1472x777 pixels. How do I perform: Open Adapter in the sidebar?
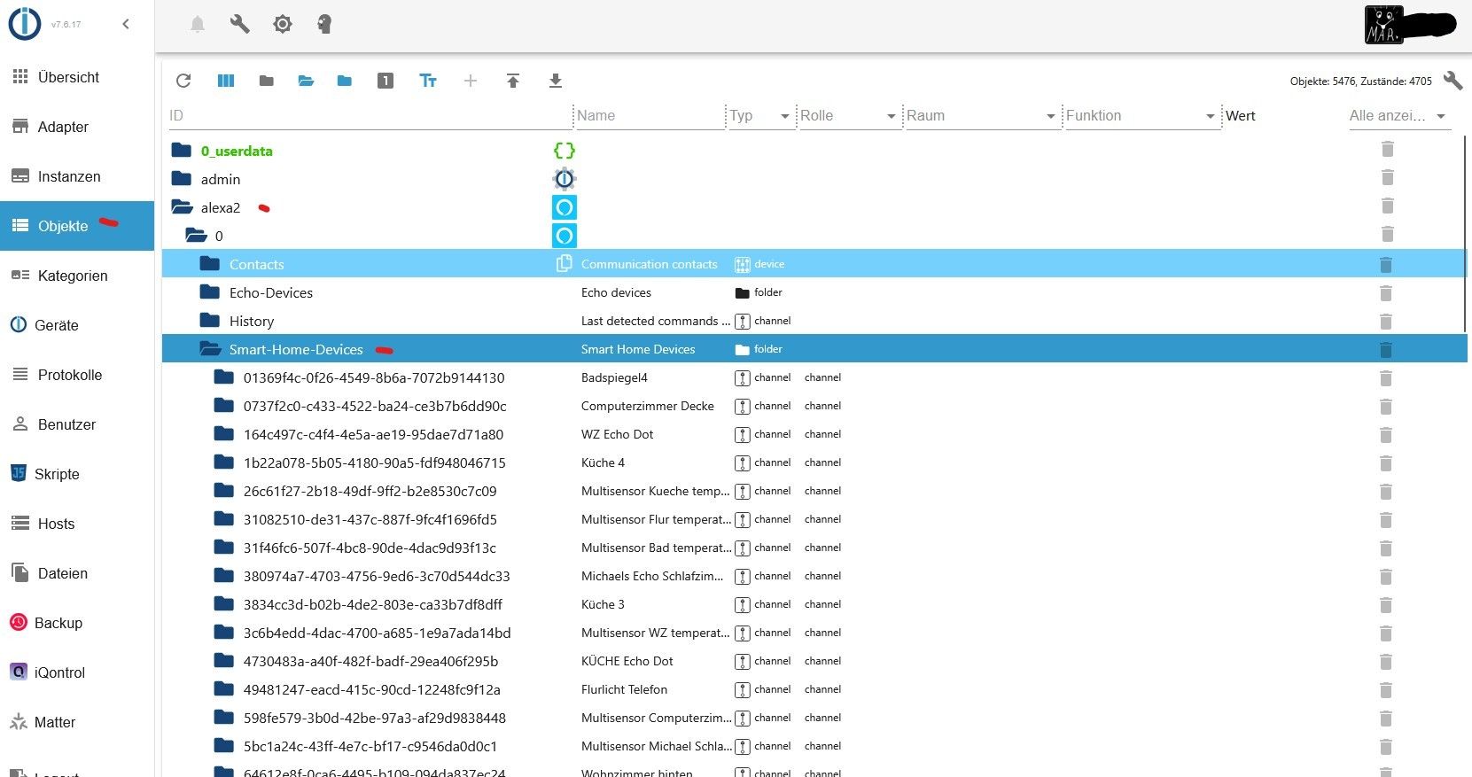(x=63, y=127)
